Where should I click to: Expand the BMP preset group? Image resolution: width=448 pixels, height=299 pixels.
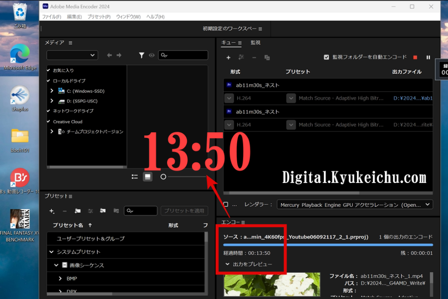coord(60,278)
